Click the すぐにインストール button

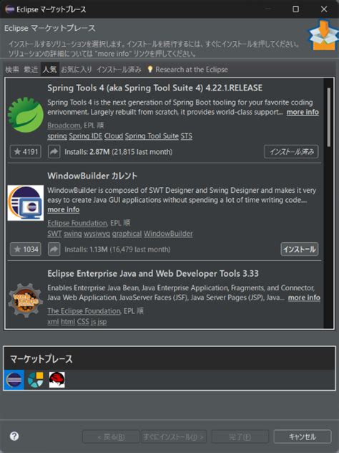tap(173, 437)
